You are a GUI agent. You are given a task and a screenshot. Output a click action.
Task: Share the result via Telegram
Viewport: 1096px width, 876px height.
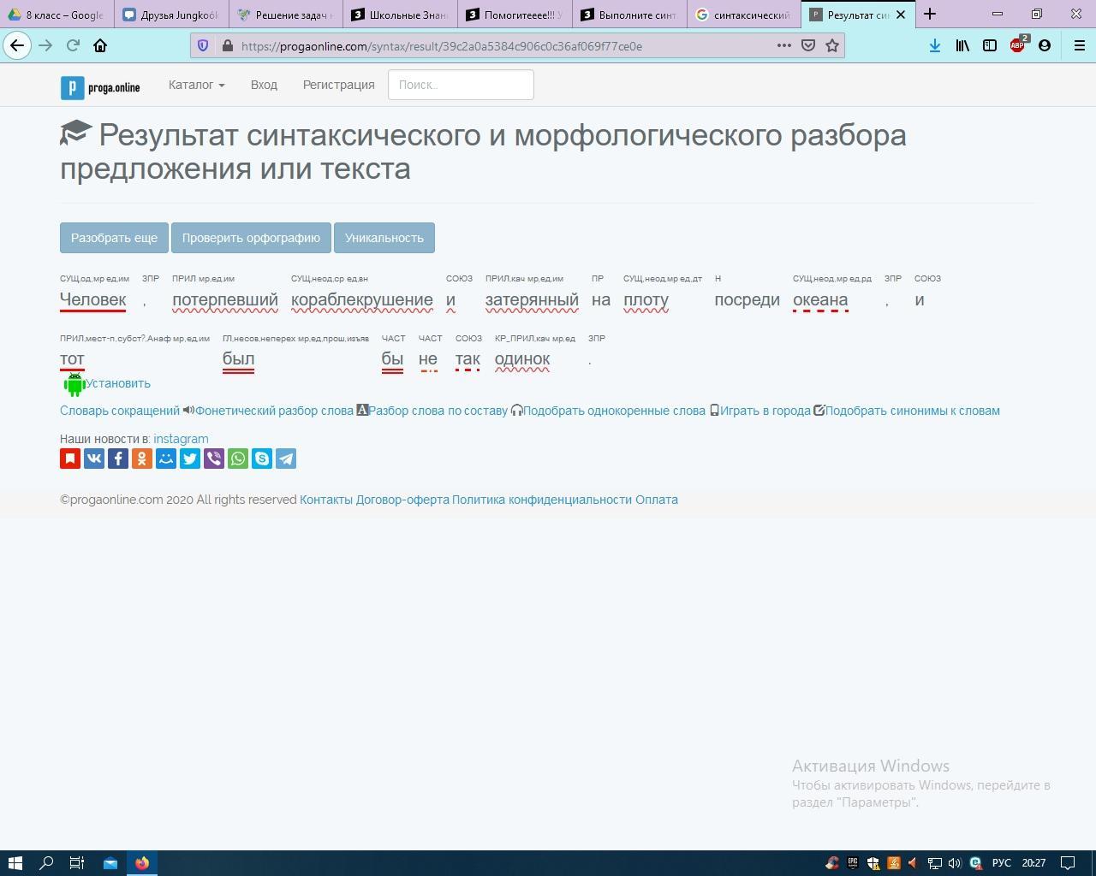286,459
